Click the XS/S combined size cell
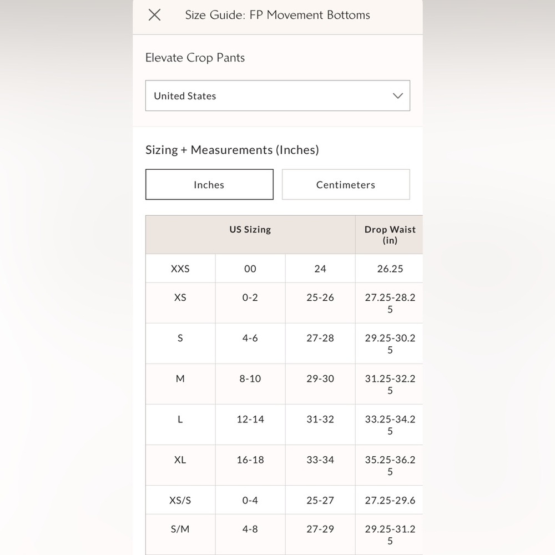The image size is (555, 555). (x=180, y=500)
